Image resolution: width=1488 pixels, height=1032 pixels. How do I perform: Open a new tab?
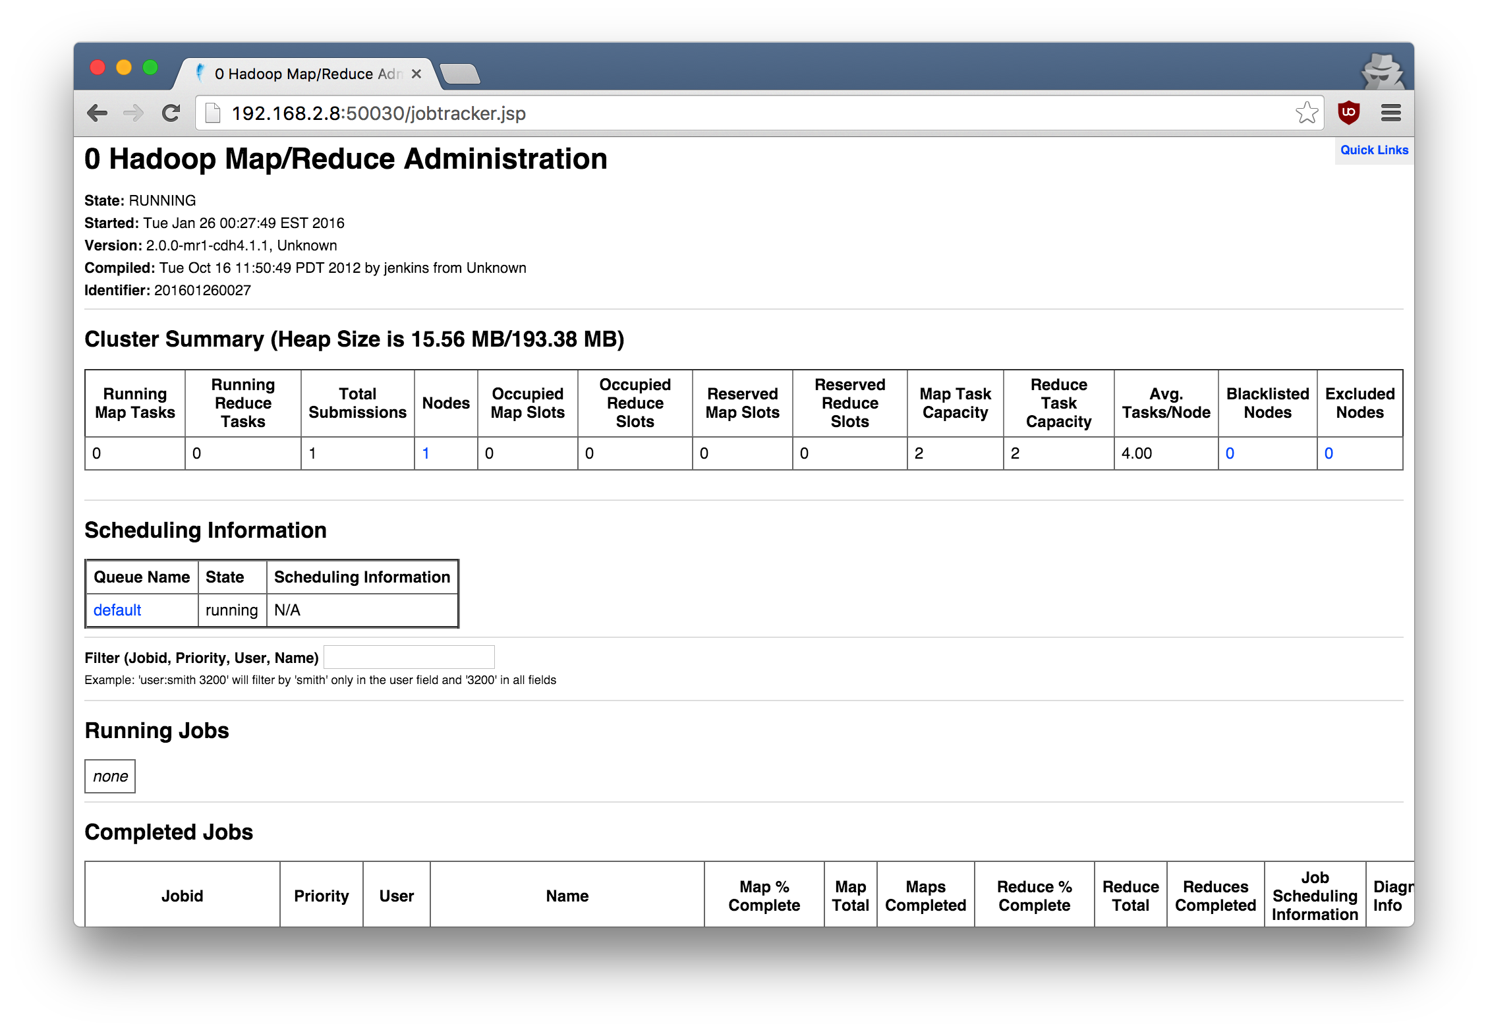coord(460,74)
